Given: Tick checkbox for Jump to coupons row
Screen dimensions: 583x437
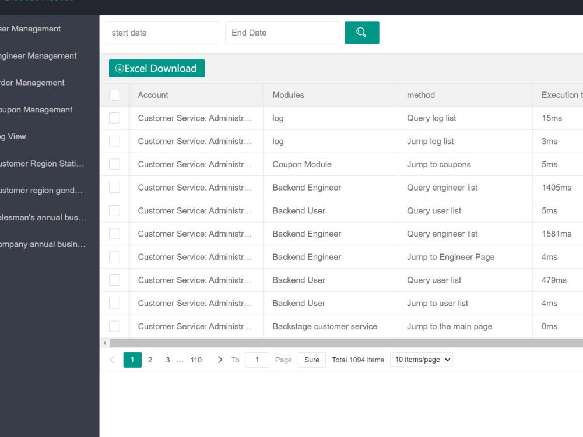Looking at the screenshot, I should point(114,164).
